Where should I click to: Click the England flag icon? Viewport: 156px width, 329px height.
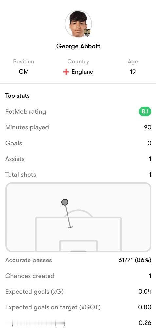point(66,72)
